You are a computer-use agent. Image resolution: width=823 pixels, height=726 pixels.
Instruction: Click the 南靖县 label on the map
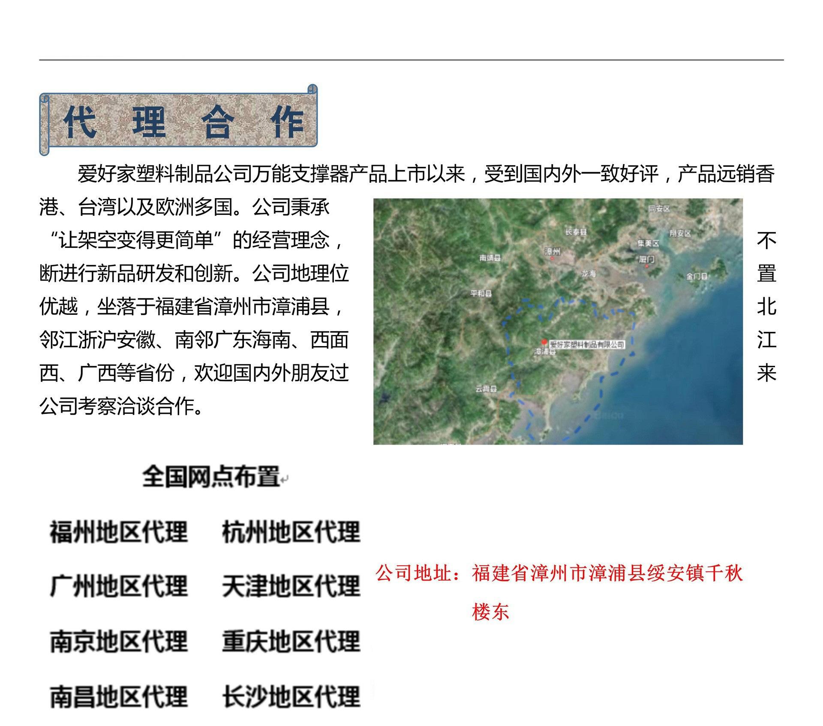point(490,258)
